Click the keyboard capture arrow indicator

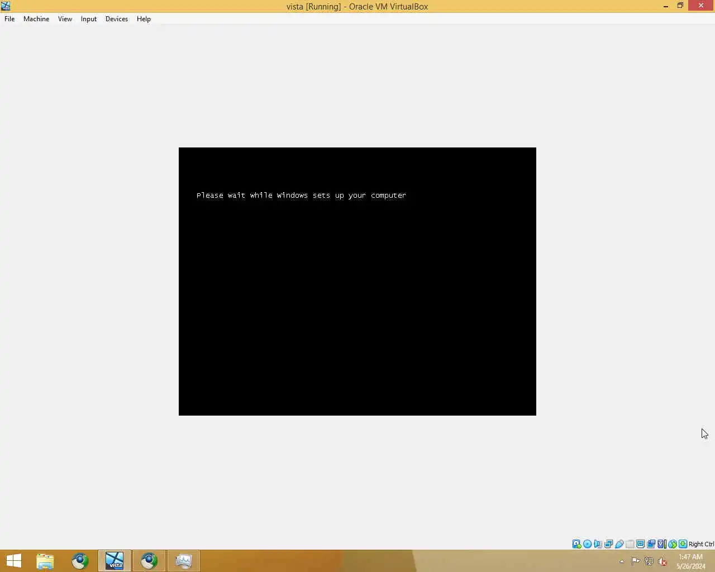coord(683,544)
